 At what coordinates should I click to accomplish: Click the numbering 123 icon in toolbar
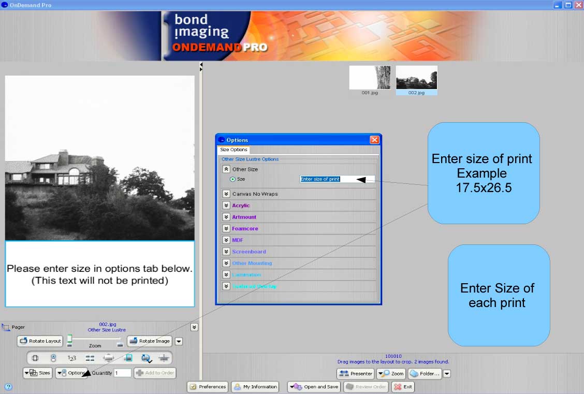click(x=72, y=358)
